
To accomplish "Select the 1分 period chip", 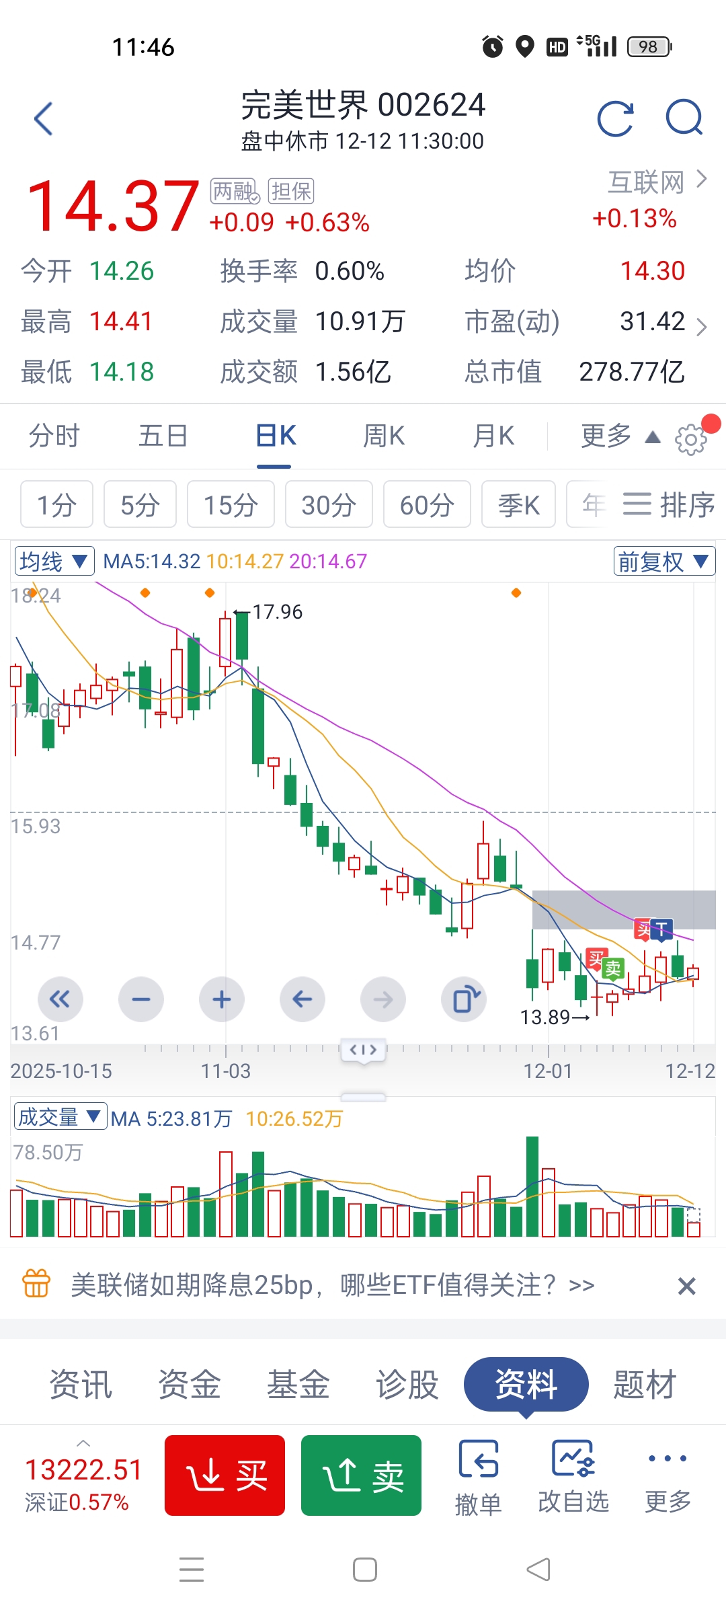I will pos(56,504).
